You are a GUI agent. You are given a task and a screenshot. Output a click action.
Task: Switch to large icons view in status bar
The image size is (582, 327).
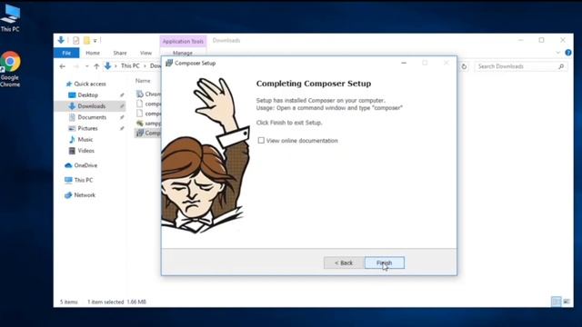click(x=567, y=302)
